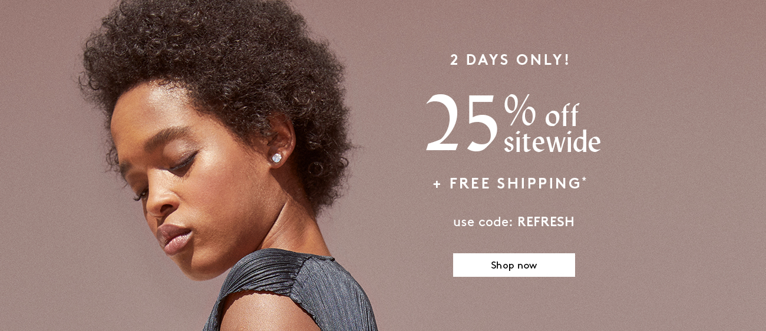Viewport: 766px width, 331px height.
Task: Click the word "off" in the promo
Action: (x=562, y=115)
